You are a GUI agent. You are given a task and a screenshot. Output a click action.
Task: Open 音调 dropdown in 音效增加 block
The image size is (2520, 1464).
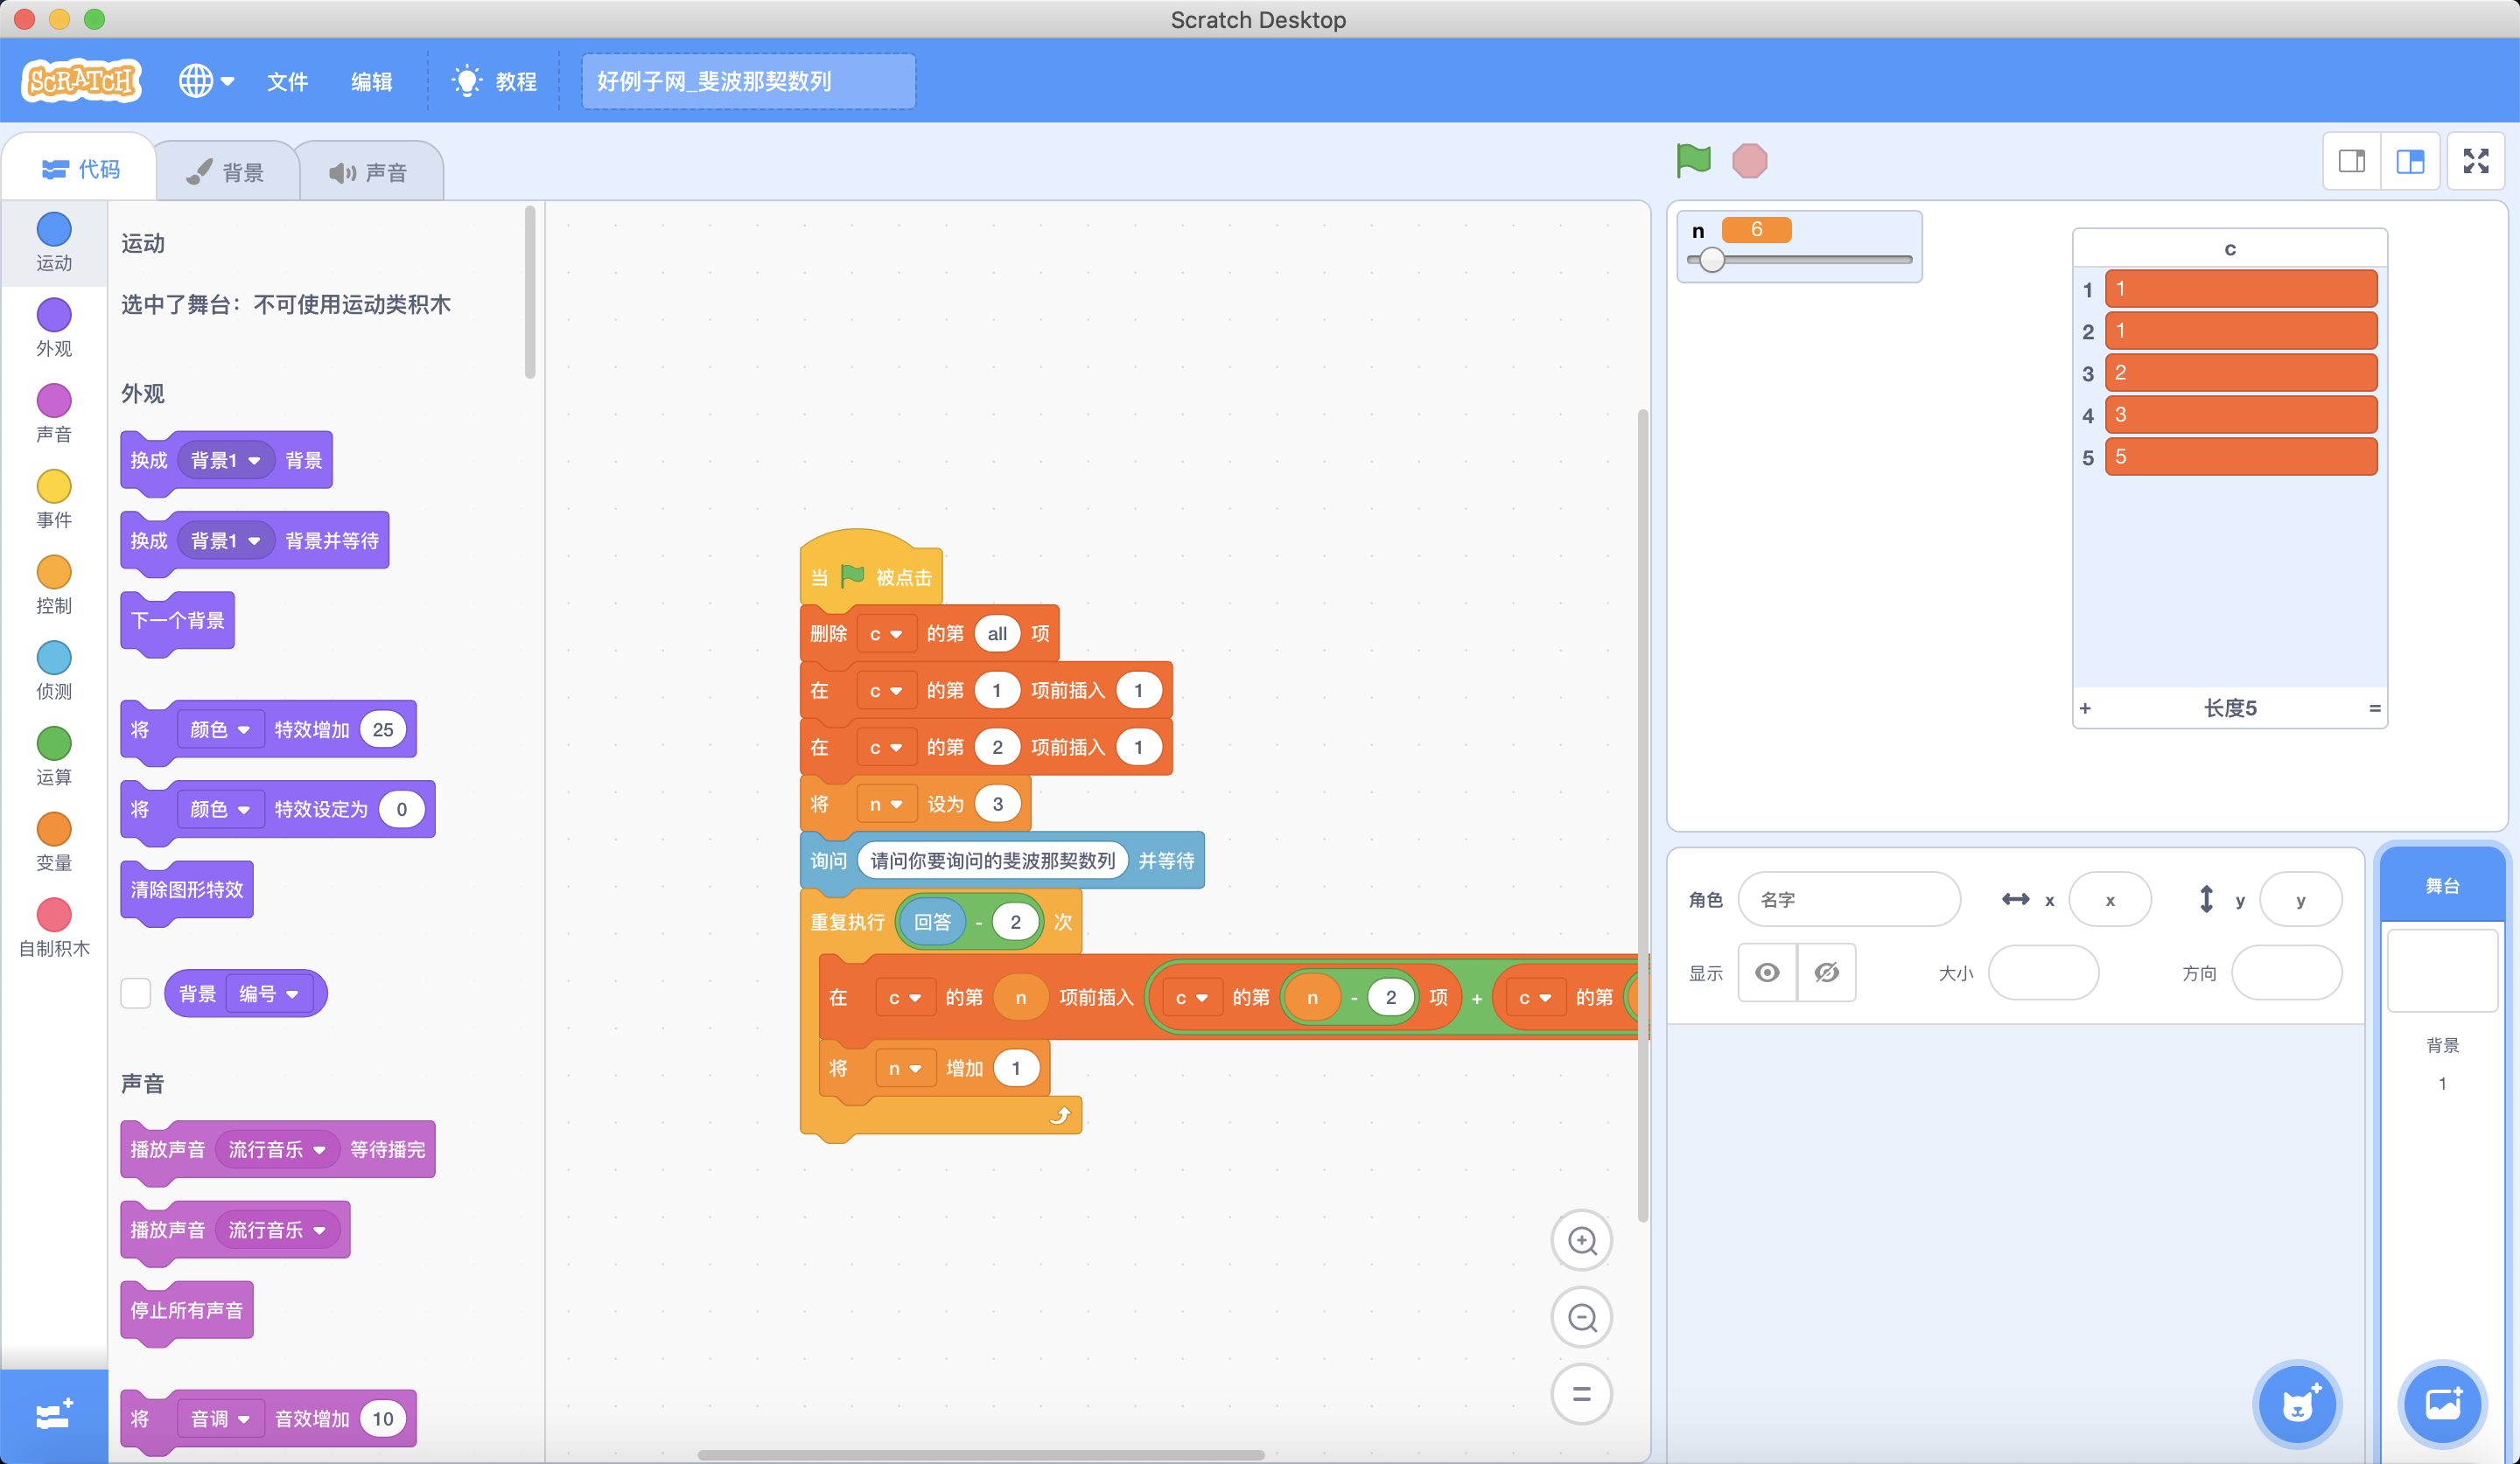[220, 1419]
